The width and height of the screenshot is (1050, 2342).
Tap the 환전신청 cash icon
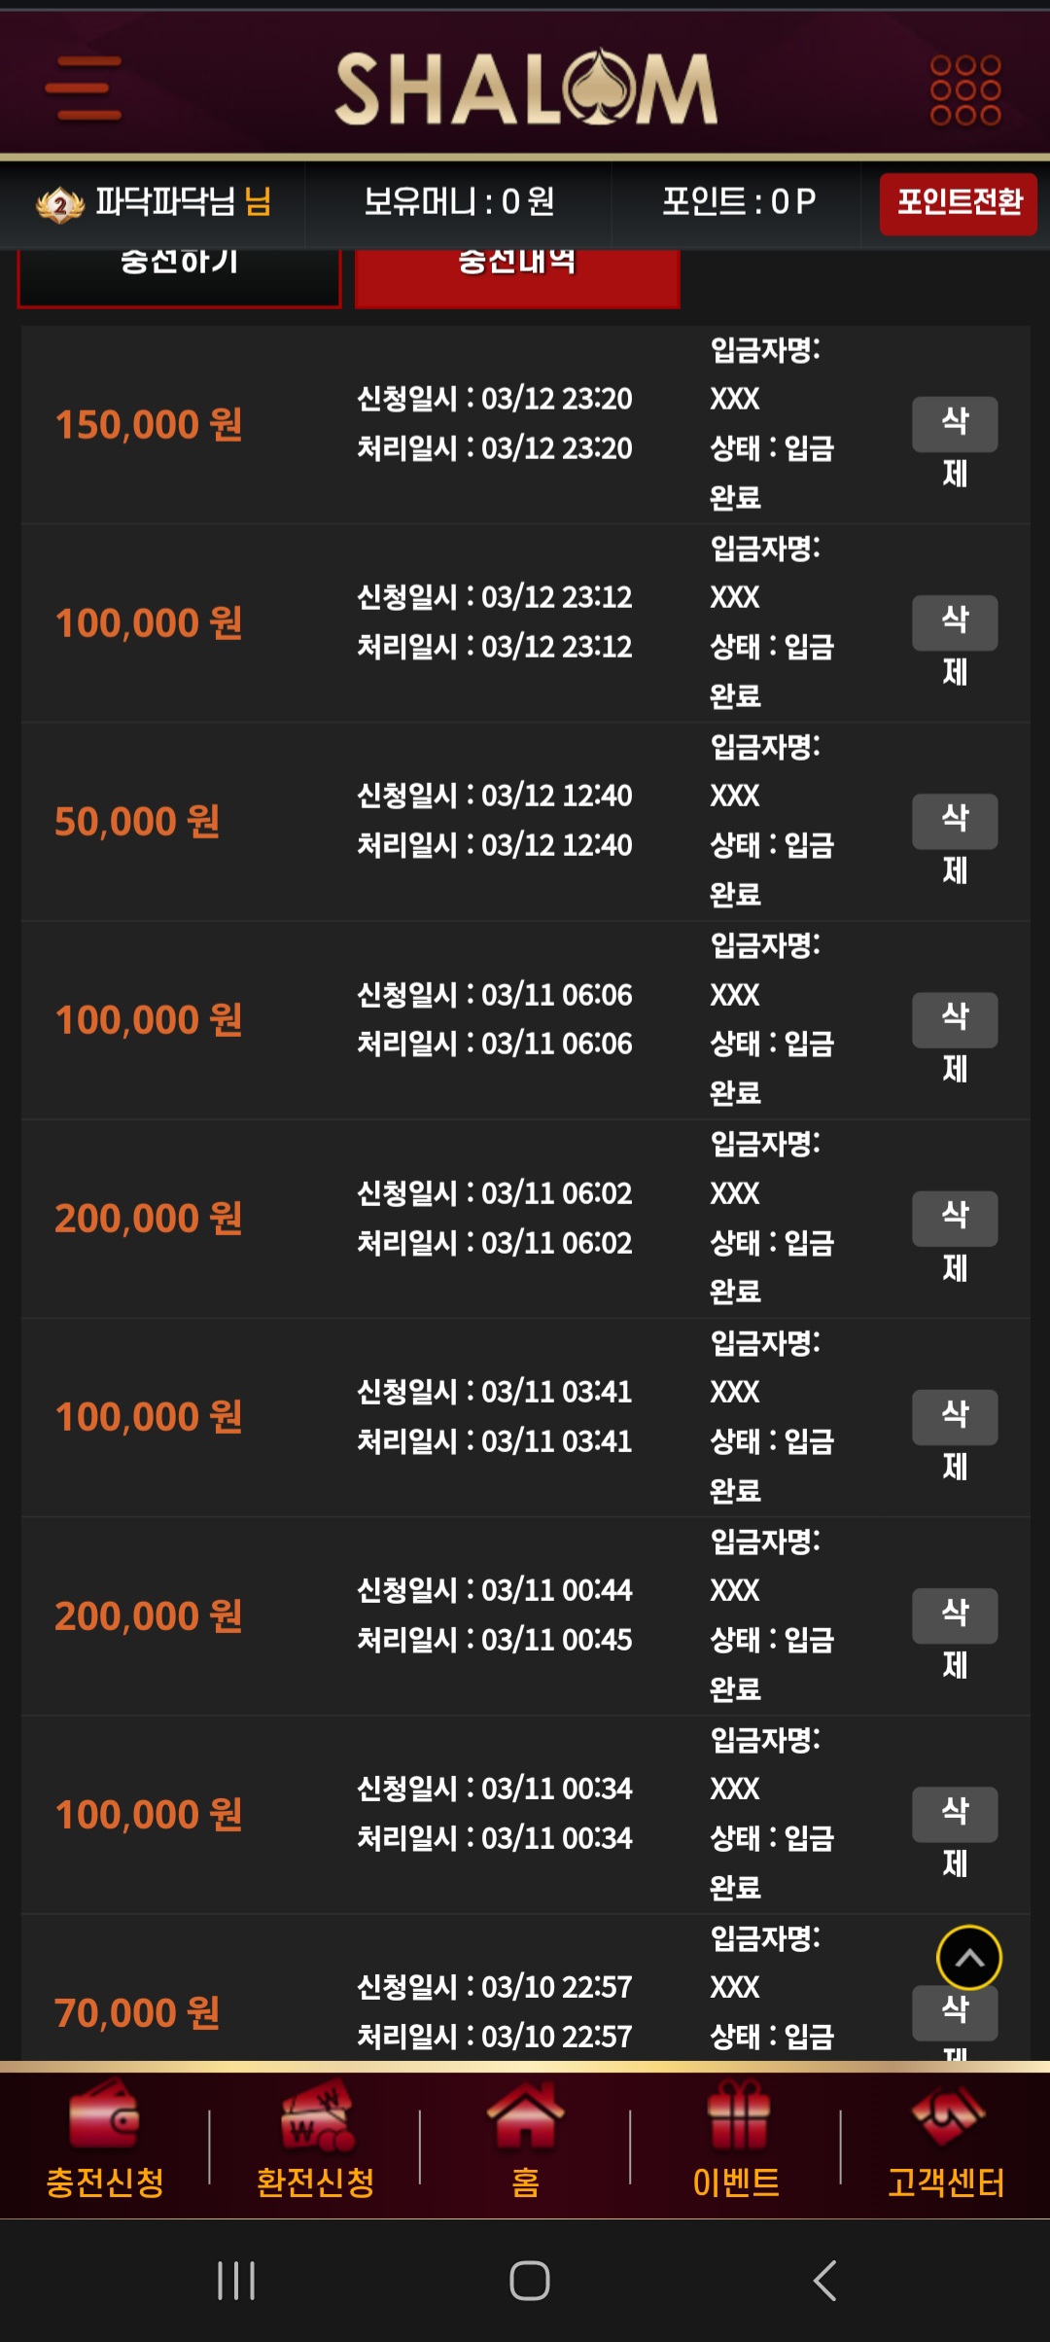[316, 2113]
